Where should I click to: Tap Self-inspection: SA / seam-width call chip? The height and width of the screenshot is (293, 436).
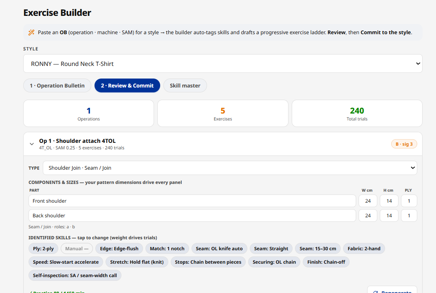[75, 275]
